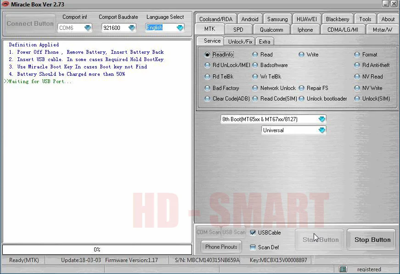Toggle the USBCable checkbox
The image size is (400, 274).
(x=253, y=232)
